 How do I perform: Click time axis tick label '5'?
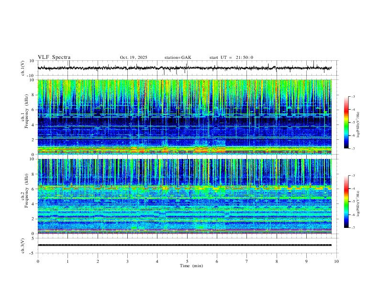pyautogui.click(x=187, y=261)
